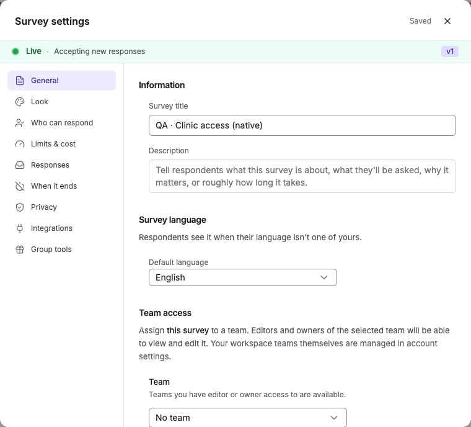Viewport: 471px width, 427px height.
Task: Open Limits & cost section
Action: click(x=61, y=144)
